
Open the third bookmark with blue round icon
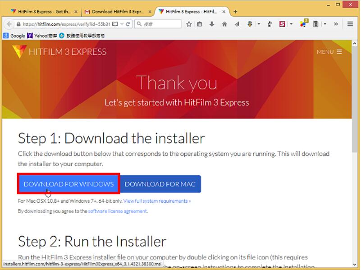(82, 35)
